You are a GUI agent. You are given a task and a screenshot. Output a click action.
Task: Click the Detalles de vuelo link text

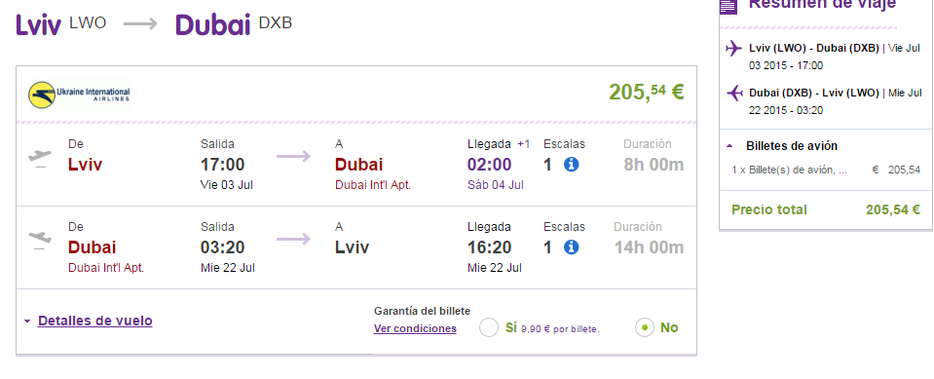(95, 321)
